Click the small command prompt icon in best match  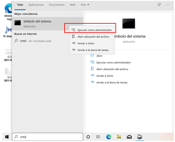[18, 23]
